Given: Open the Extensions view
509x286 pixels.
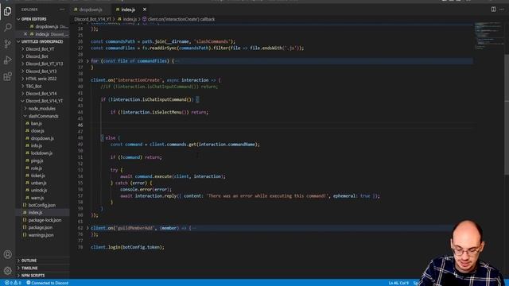Looking at the screenshot, I should [x=7, y=76].
